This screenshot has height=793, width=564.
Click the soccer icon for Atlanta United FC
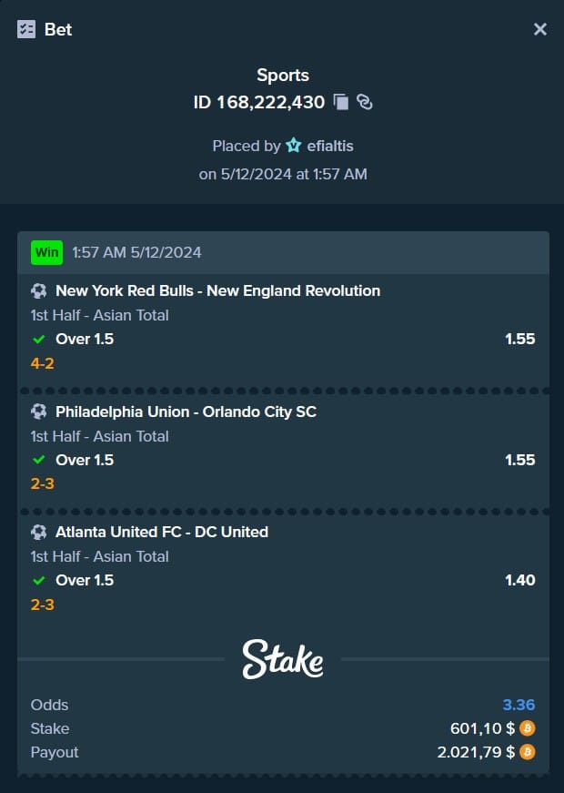click(38, 532)
